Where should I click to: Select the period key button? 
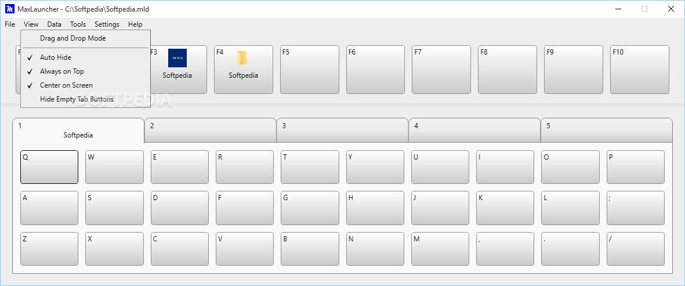click(571, 249)
